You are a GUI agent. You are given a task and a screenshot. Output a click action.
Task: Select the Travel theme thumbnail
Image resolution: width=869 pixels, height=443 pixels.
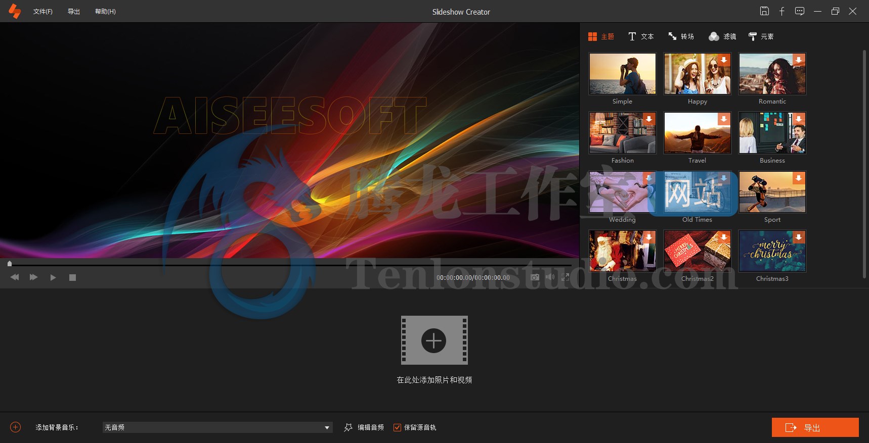click(x=697, y=133)
